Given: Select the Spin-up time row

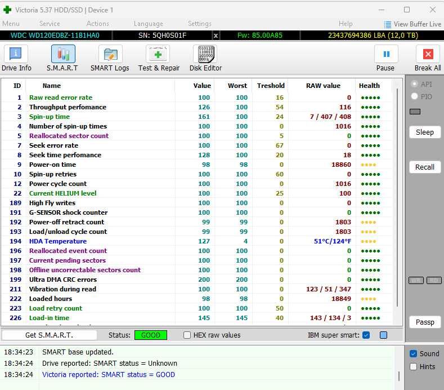Looking at the screenshot, I should 197,117.
